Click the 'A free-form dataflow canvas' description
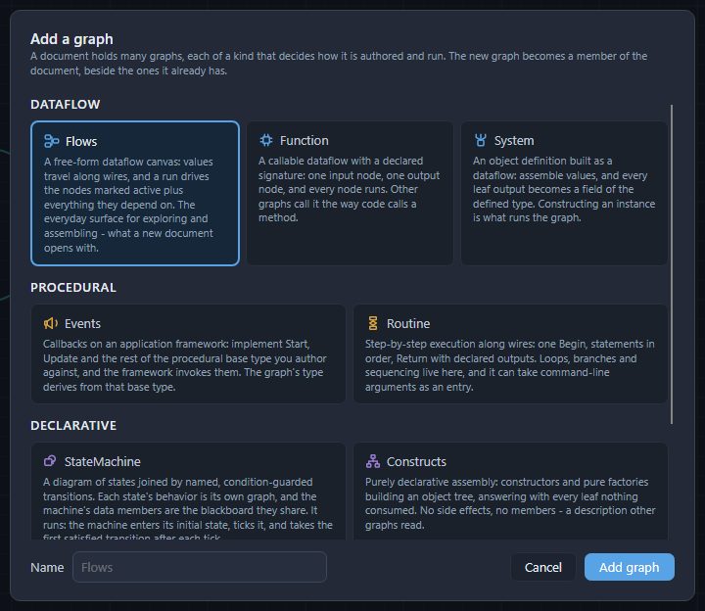The image size is (705, 611). 128,205
